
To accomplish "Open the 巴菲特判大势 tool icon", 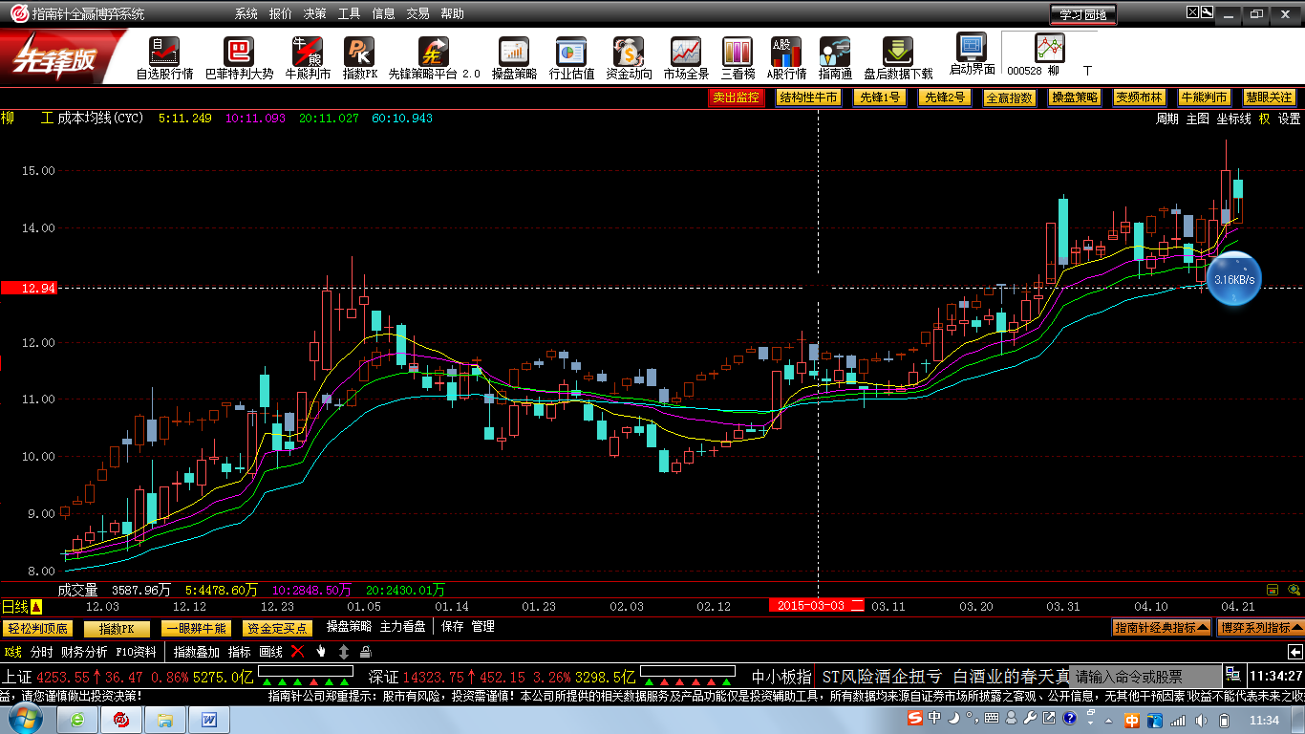I will [239, 53].
